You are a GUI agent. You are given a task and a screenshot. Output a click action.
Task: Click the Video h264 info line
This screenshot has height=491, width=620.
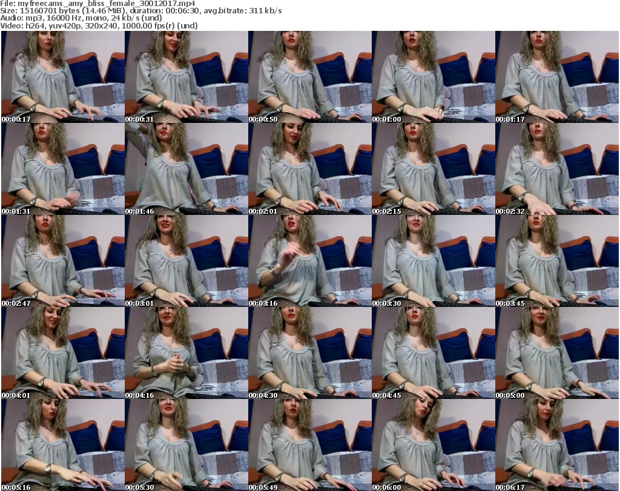click(x=99, y=25)
